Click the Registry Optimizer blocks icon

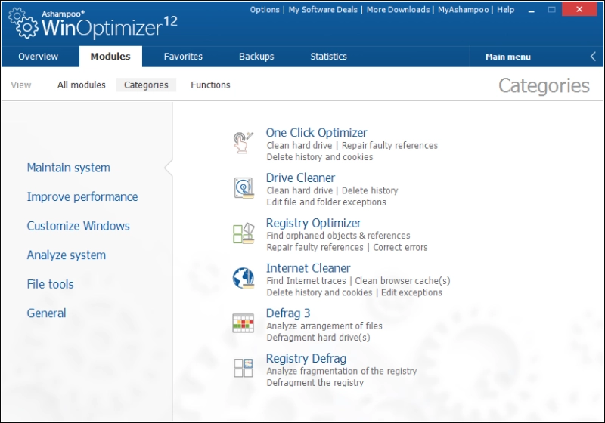244,233
